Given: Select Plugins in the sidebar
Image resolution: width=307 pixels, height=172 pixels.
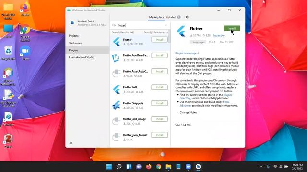Looking at the screenshot, I should point(87,50).
